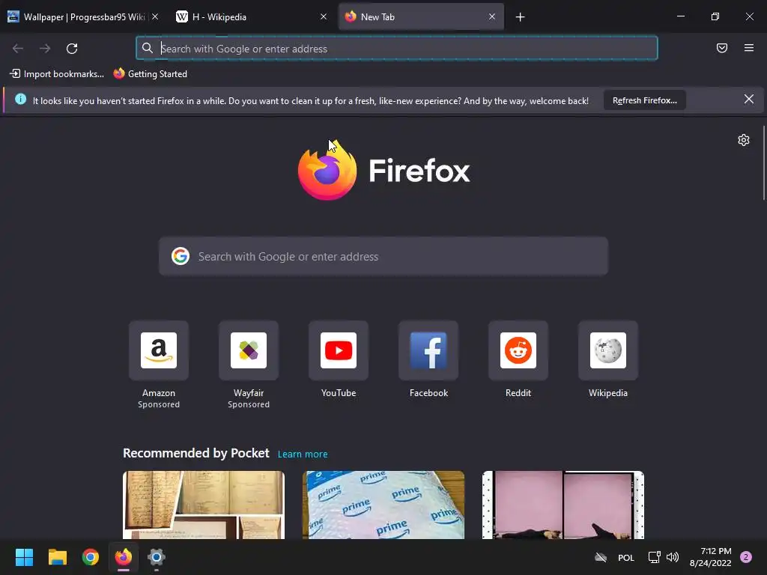The height and width of the screenshot is (575, 767).
Task: Click the page Google search box
Action: click(x=383, y=256)
